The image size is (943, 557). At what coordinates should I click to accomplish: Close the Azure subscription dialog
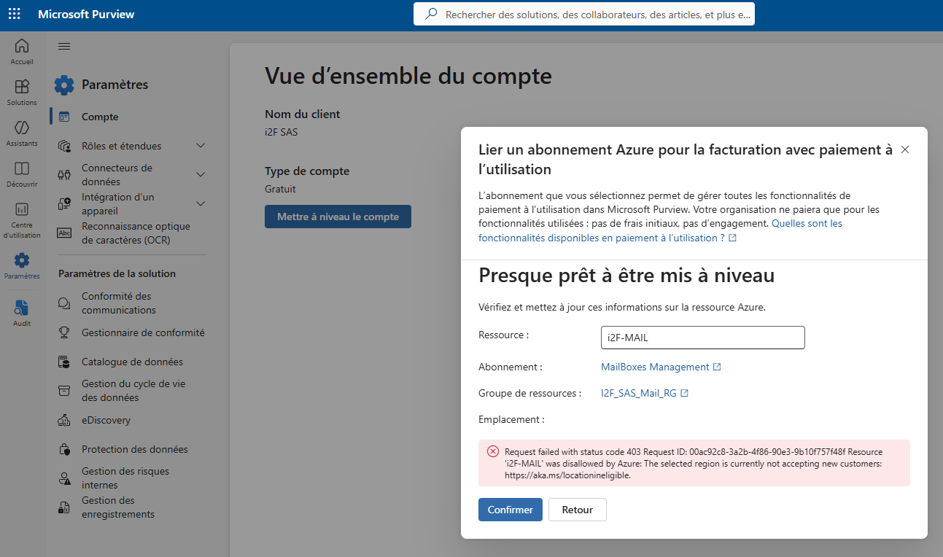point(905,149)
